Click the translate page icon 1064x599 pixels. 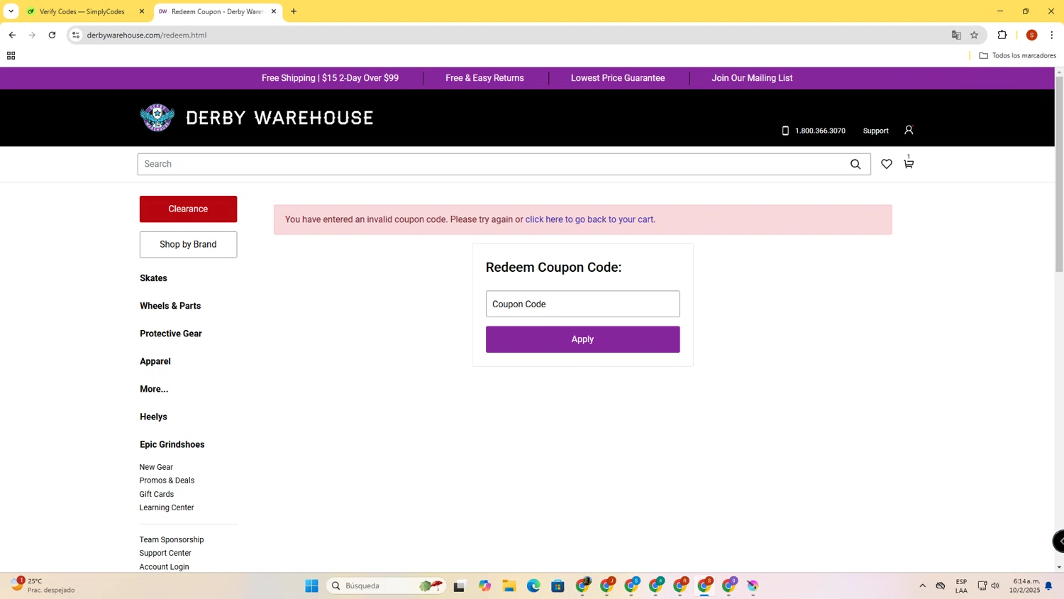pos(956,35)
